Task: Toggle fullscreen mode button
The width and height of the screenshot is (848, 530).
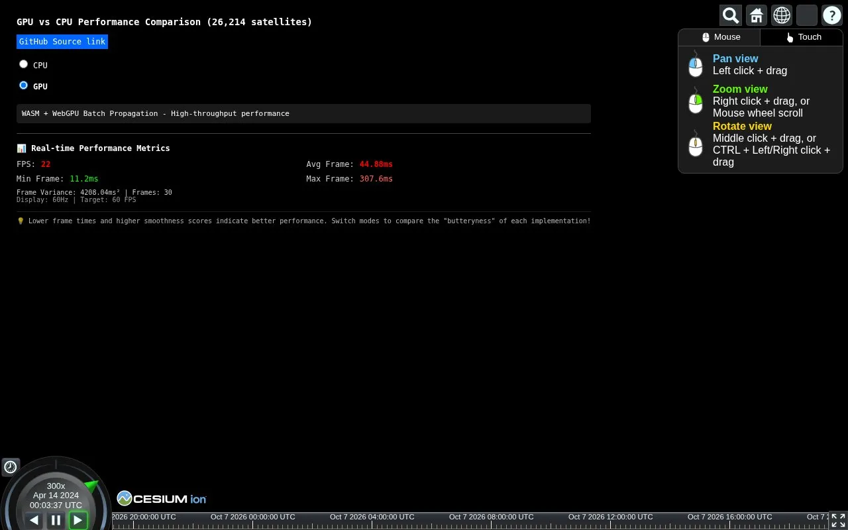Action: (x=838, y=520)
